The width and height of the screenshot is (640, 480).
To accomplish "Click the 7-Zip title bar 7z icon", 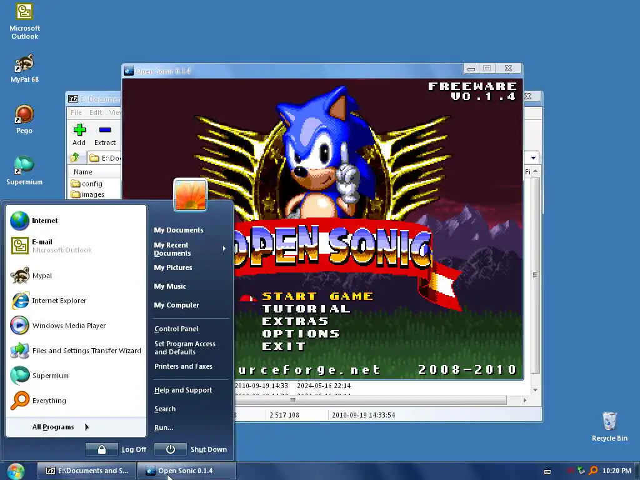I will pyautogui.click(x=73, y=99).
